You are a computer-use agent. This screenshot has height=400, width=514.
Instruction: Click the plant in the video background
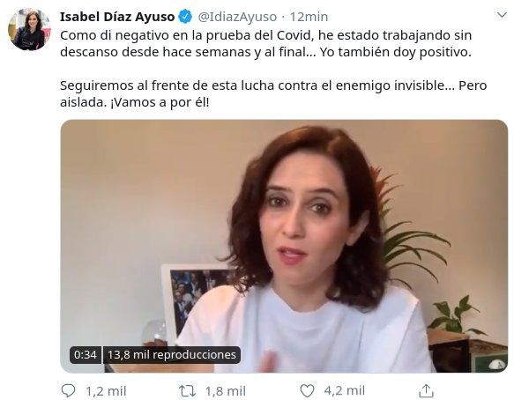pyautogui.click(x=410, y=236)
